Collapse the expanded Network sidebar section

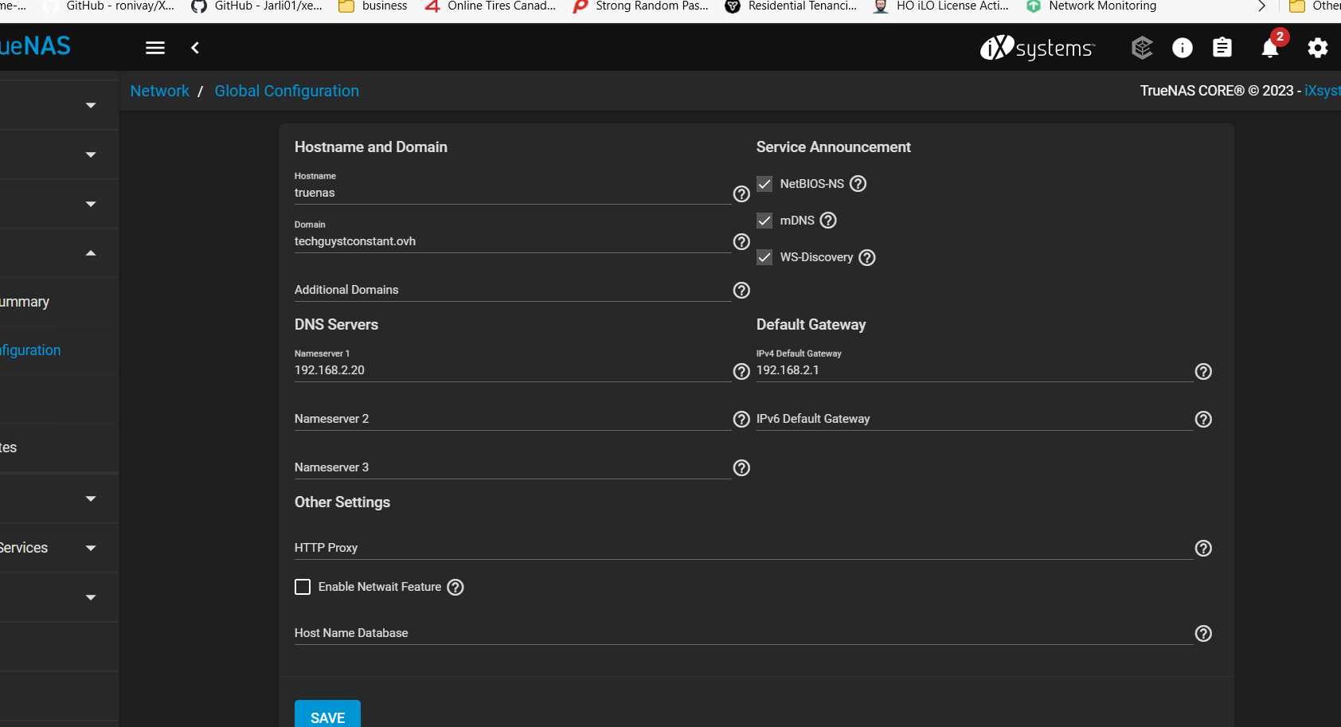click(91, 253)
